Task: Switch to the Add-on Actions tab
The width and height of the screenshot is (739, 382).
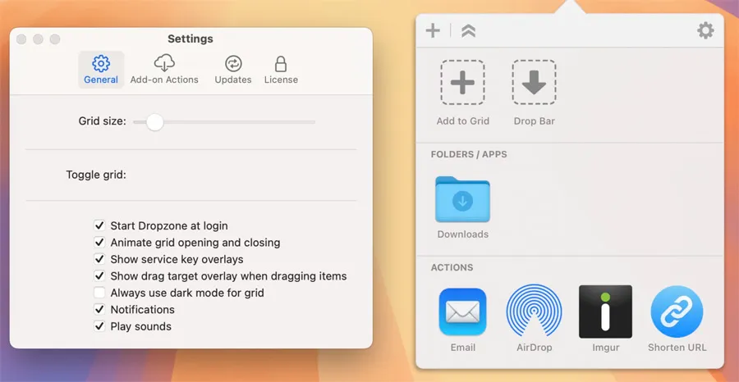Action: tap(164, 70)
